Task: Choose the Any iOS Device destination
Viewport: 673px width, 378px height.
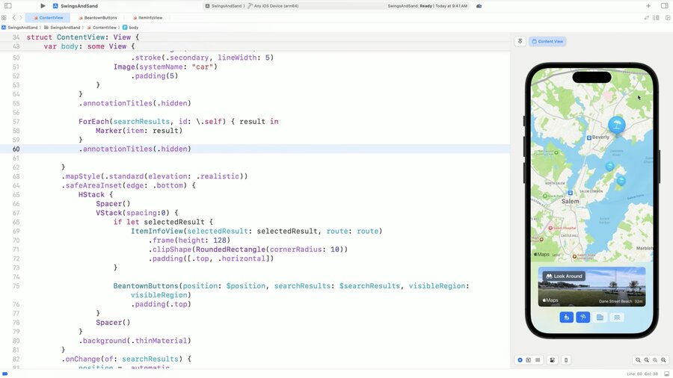Action: (x=274, y=6)
